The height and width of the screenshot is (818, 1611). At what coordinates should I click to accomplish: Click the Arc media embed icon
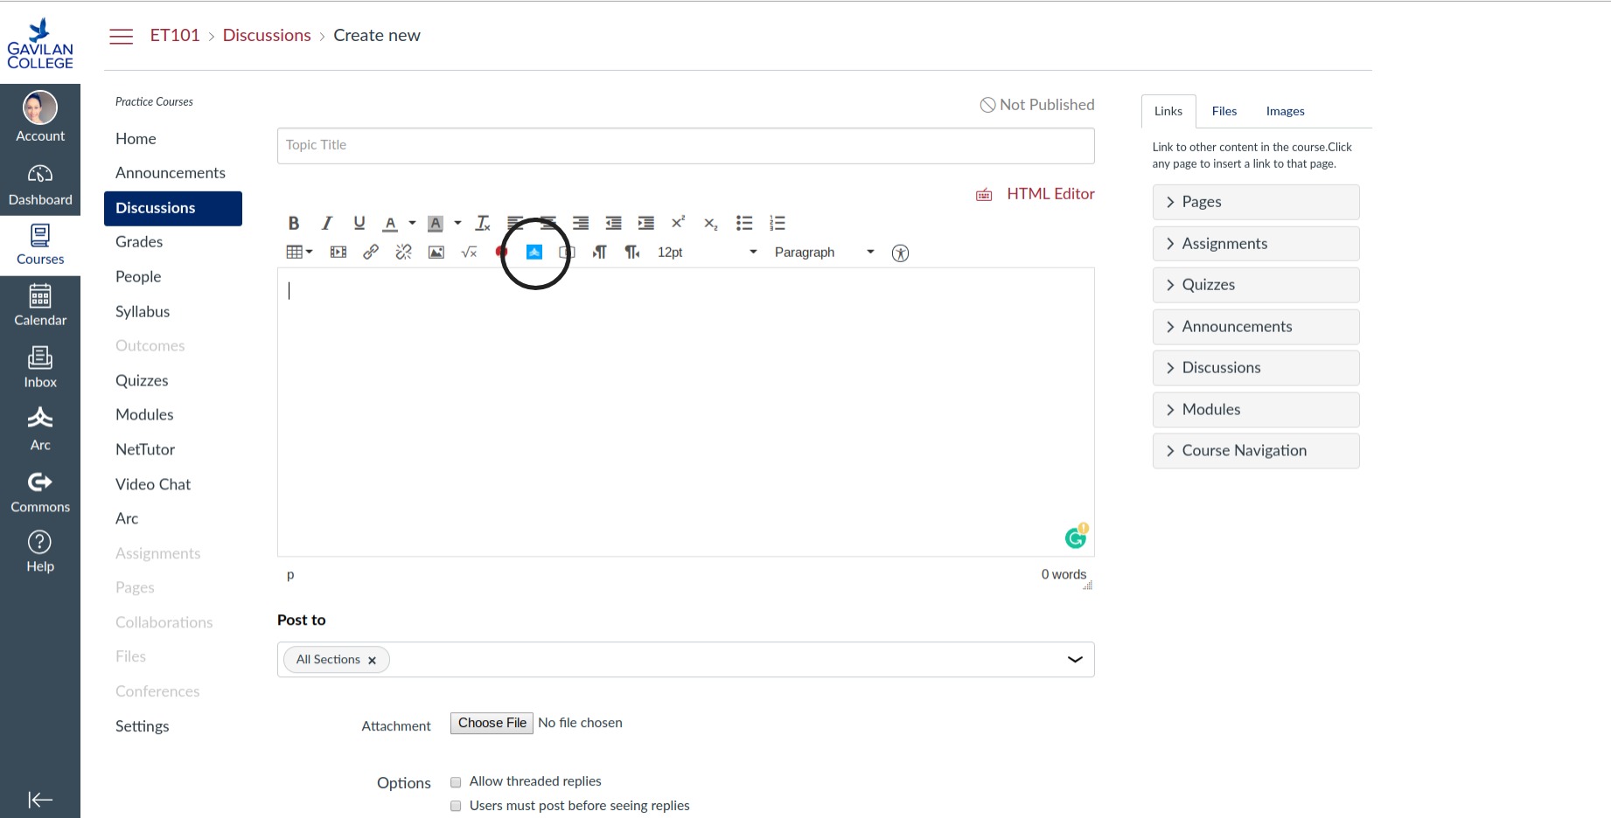[534, 253]
